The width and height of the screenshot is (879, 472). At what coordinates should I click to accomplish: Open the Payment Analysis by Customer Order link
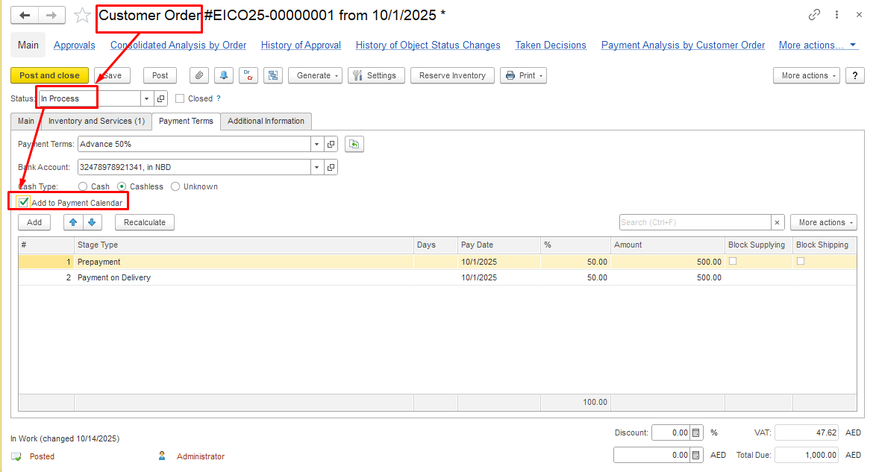683,45
